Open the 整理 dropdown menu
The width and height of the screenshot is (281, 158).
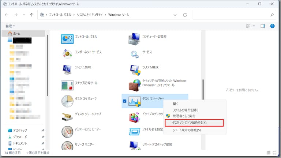pos(10,26)
